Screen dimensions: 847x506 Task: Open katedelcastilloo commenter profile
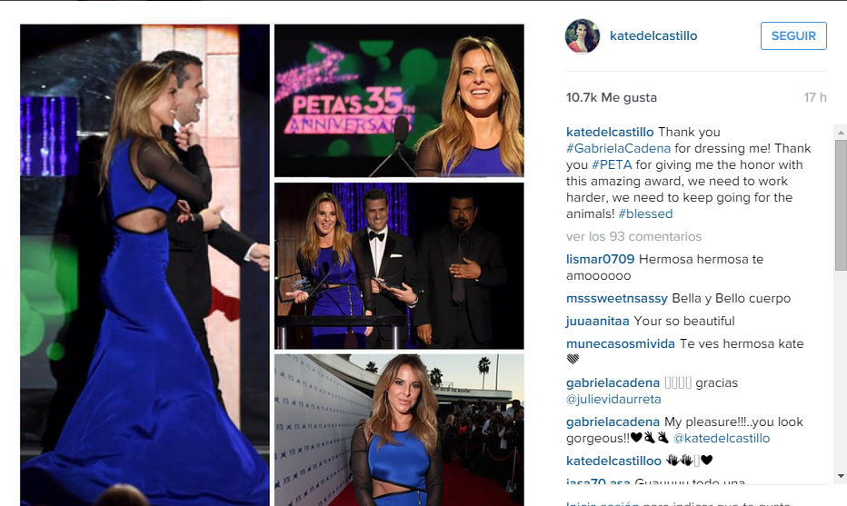(613, 461)
